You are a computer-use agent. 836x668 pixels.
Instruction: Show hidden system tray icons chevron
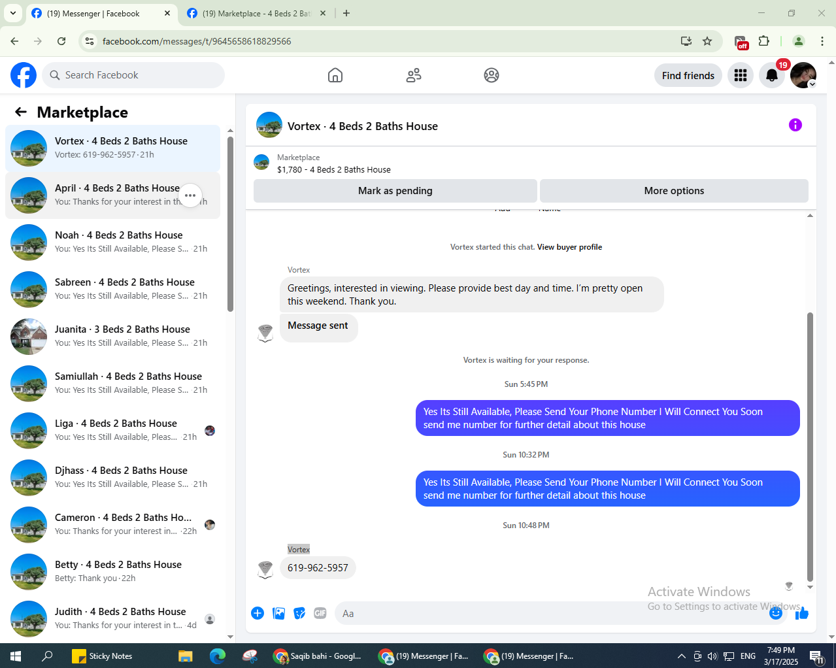(681, 656)
